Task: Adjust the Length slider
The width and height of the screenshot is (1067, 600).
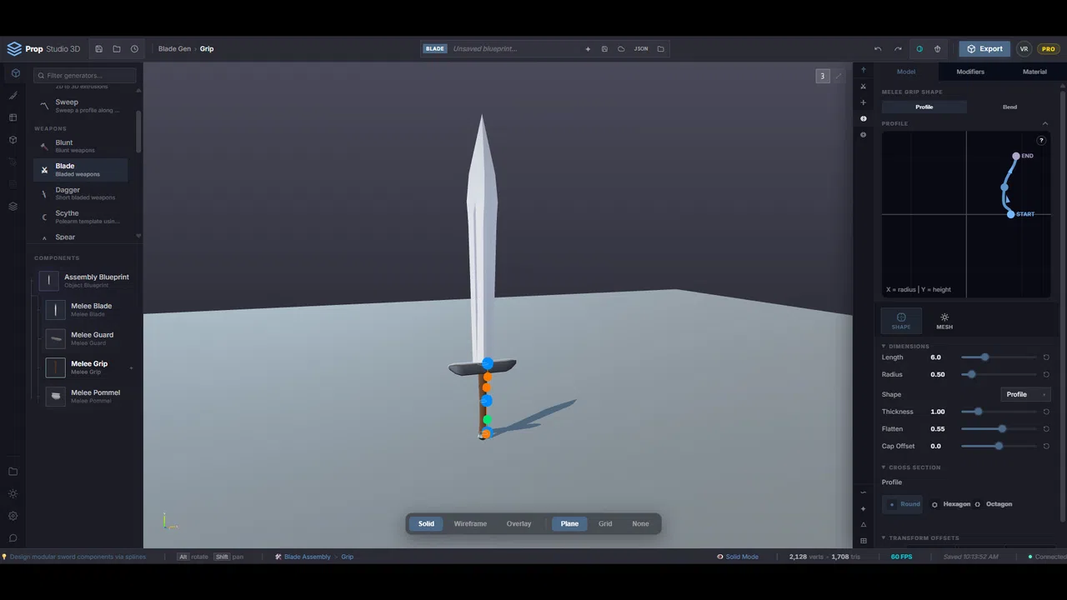Action: pos(999,357)
